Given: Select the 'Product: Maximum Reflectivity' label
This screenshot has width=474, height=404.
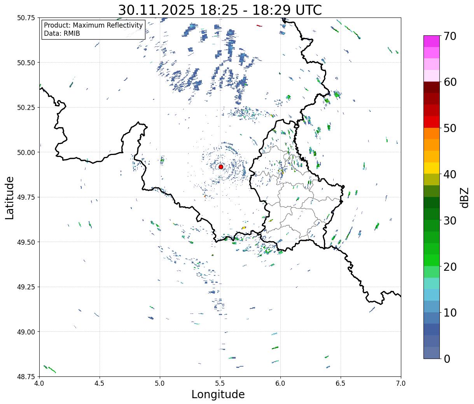Looking at the screenshot, I should [93, 25].
